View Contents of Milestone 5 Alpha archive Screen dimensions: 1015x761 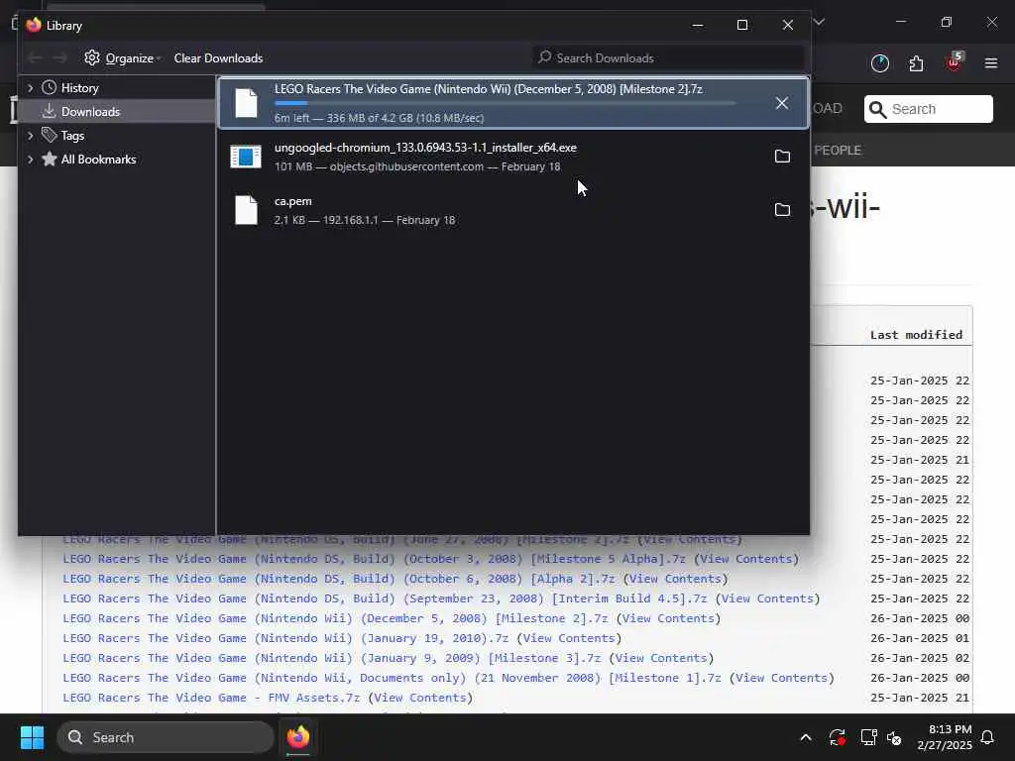pyautogui.click(x=745, y=559)
